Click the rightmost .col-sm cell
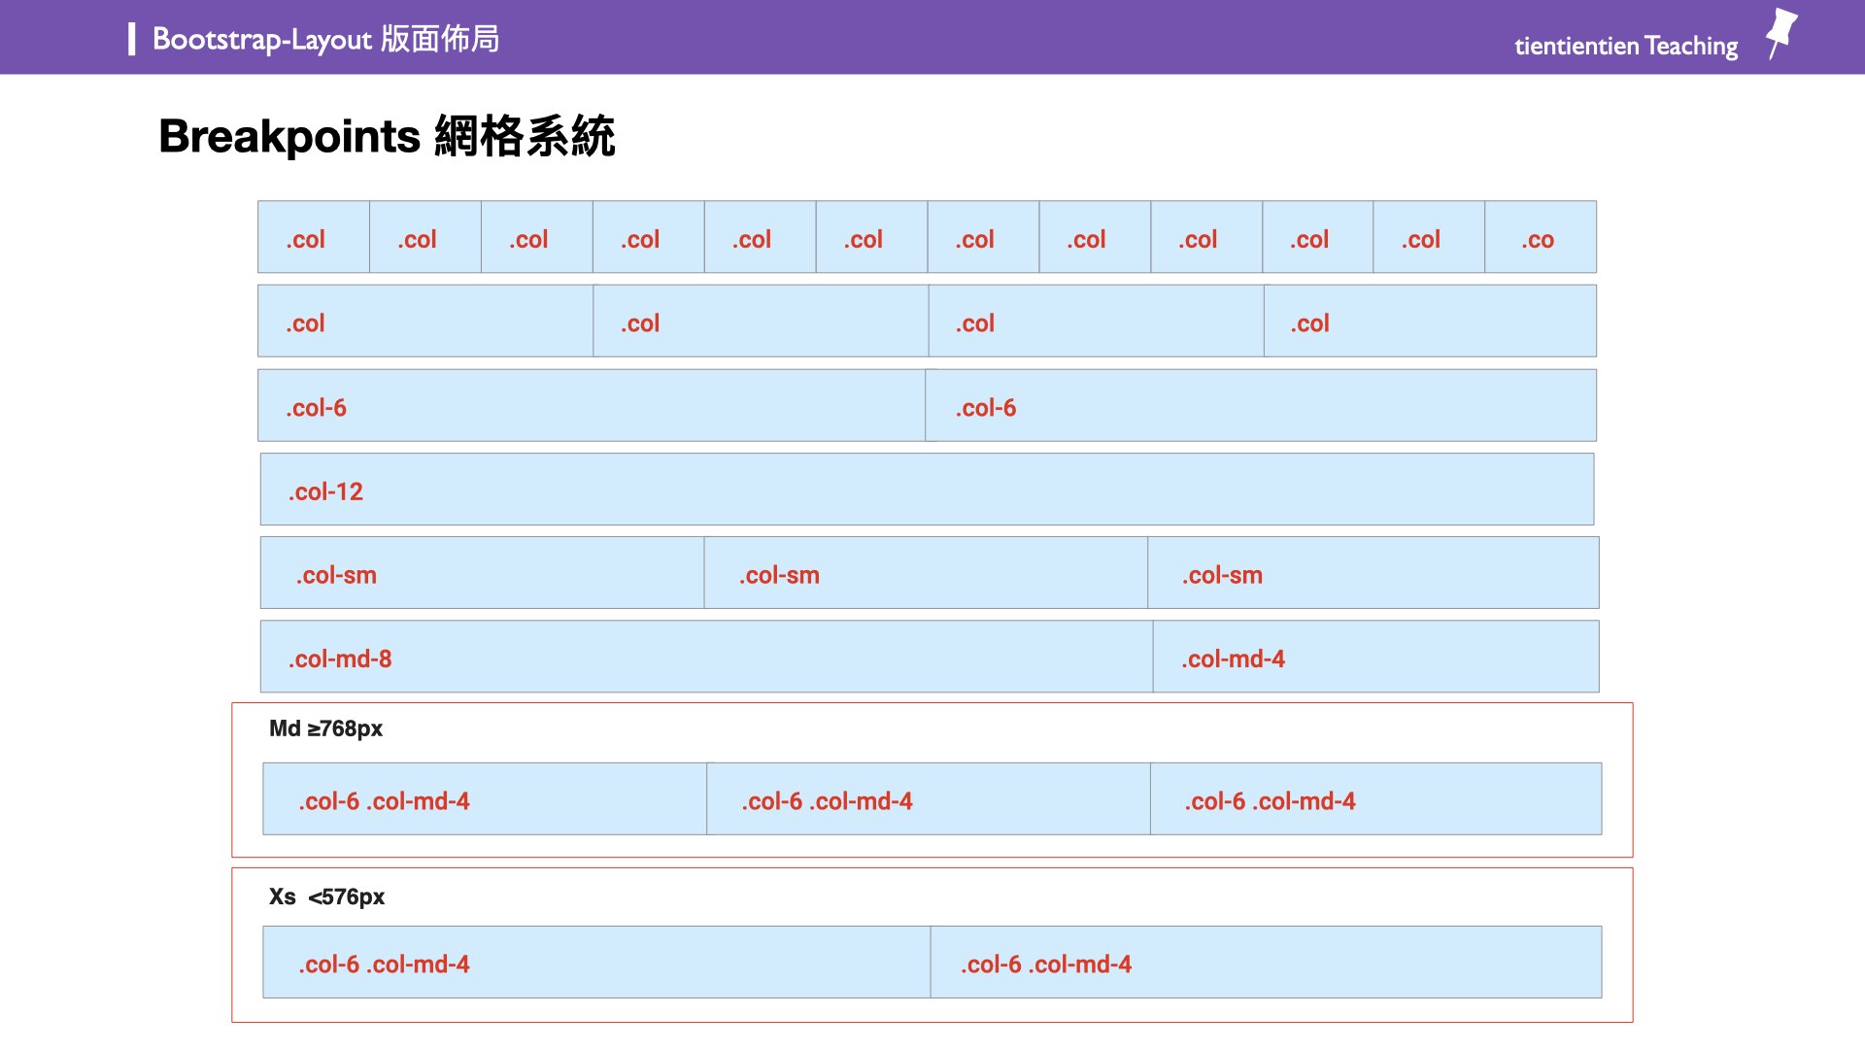 [x=1373, y=573]
